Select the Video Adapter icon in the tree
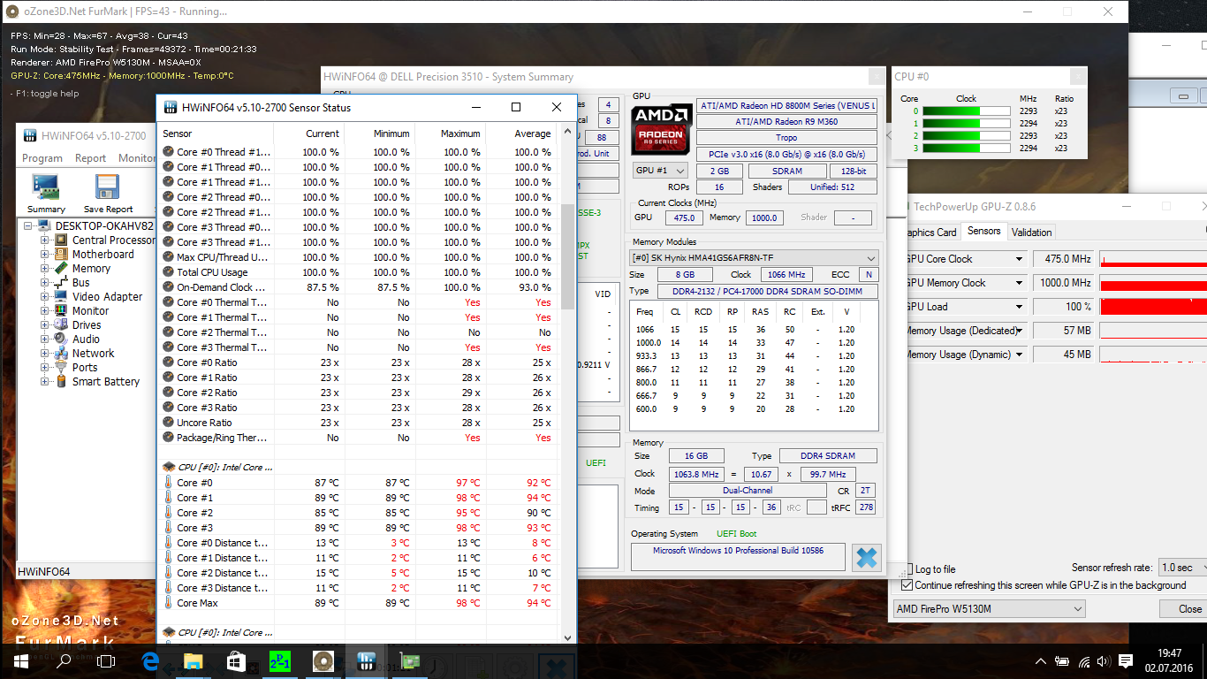The width and height of the screenshot is (1207, 679). point(61,297)
